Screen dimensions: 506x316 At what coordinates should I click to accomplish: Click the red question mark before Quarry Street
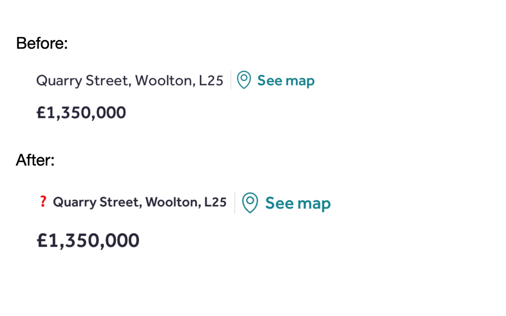[42, 202]
